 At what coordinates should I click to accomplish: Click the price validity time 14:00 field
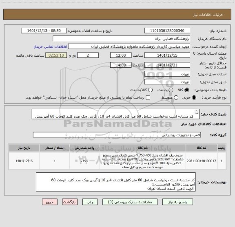121,65
